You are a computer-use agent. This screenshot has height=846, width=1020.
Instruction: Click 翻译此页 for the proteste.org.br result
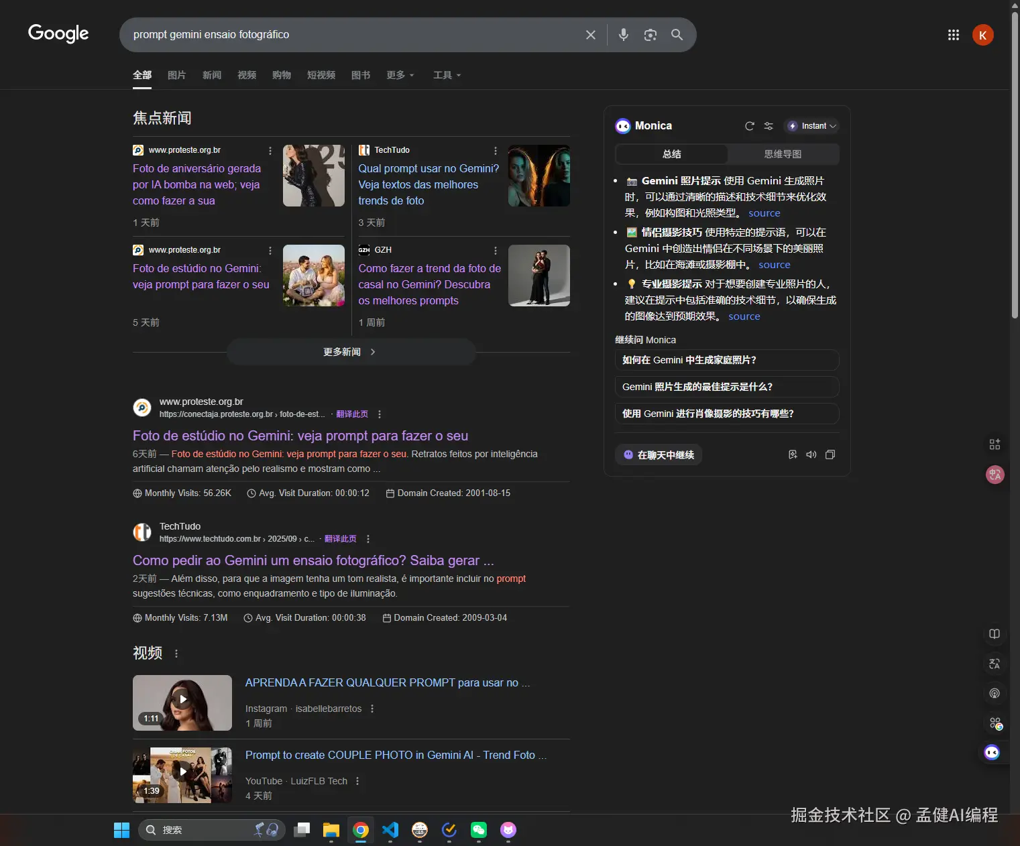pyautogui.click(x=352, y=414)
